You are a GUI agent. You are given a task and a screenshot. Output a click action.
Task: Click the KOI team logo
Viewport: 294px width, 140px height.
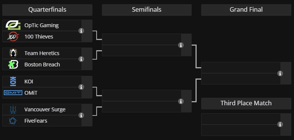13,82
